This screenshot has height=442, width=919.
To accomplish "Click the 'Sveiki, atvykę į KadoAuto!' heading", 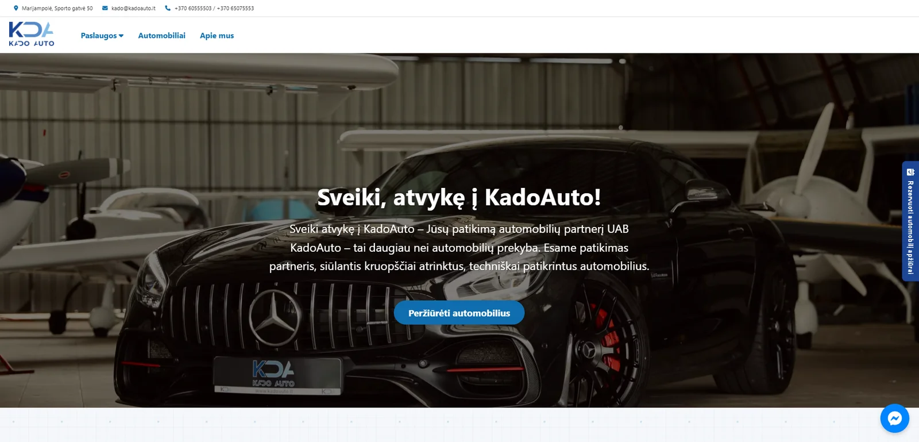I will pos(459,198).
